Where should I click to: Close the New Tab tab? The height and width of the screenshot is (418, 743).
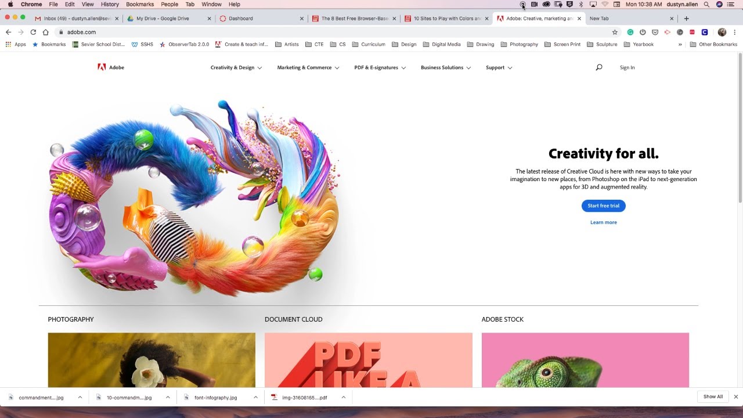click(x=672, y=19)
